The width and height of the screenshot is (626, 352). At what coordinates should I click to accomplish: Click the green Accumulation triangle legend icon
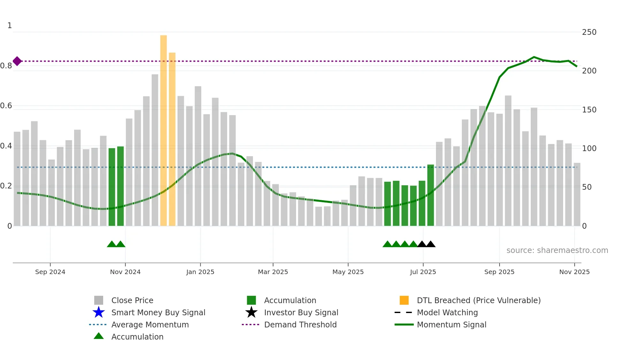(x=99, y=336)
